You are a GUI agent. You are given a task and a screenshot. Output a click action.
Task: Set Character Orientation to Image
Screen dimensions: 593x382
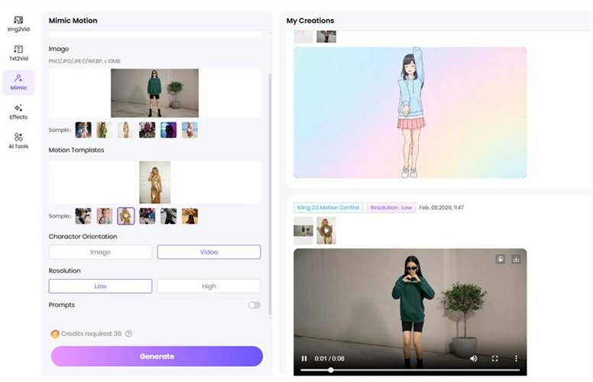[100, 252]
